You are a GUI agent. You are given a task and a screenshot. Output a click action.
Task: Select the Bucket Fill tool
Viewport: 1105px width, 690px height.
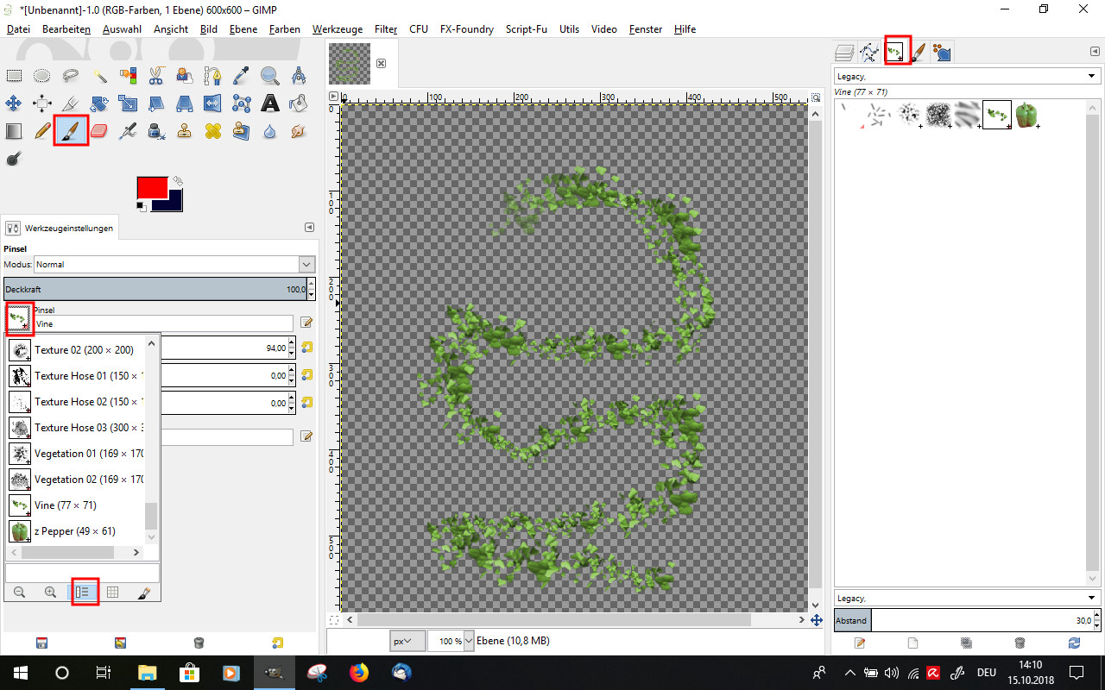click(x=298, y=103)
